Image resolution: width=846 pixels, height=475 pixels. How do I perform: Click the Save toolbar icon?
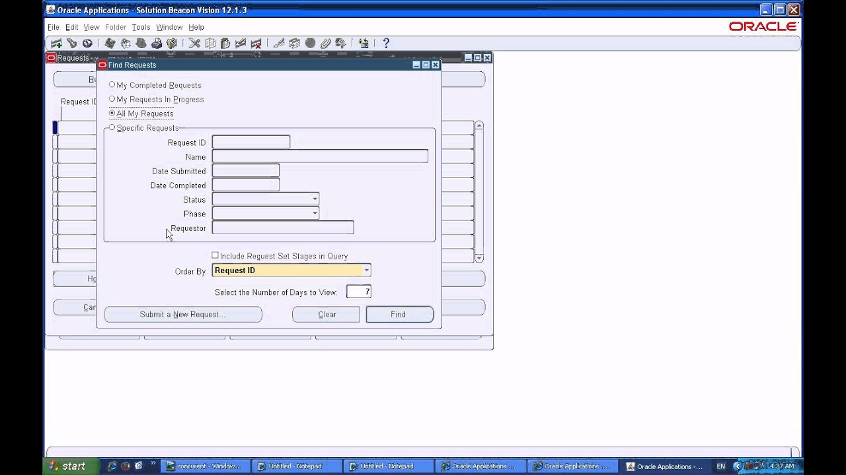110,44
